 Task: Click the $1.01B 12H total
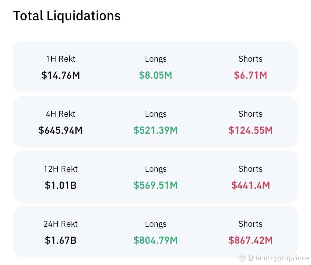click(x=61, y=185)
